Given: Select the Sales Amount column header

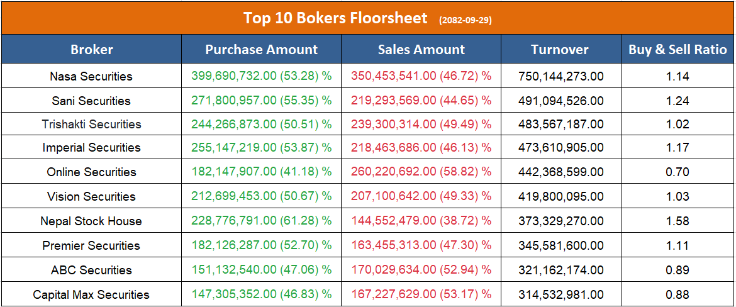Looking at the screenshot, I should [x=421, y=50].
